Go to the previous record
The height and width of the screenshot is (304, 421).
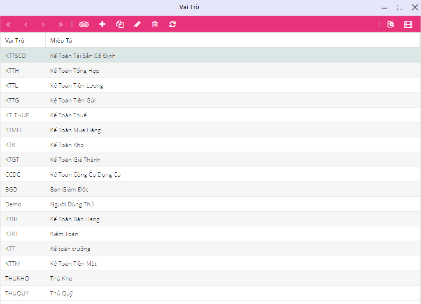[26, 24]
